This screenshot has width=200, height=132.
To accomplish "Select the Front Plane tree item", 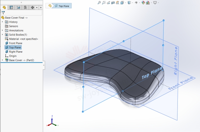I will click(x=14, y=43).
